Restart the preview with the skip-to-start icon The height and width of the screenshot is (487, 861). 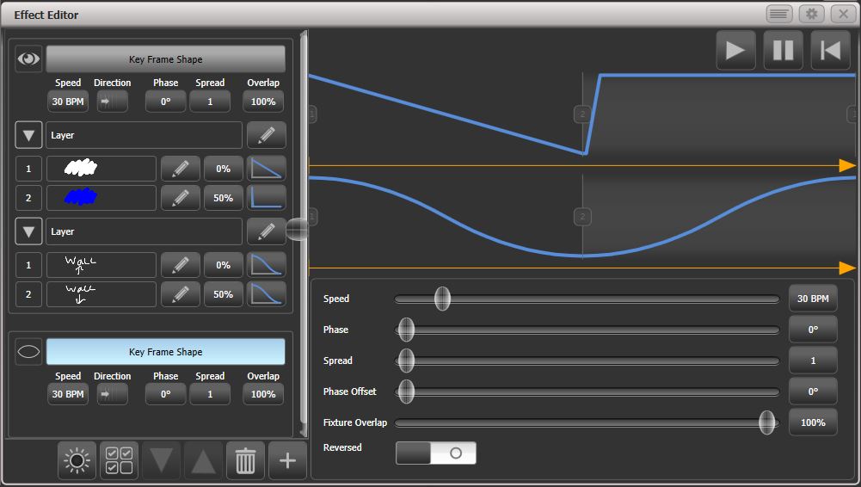[x=830, y=51]
